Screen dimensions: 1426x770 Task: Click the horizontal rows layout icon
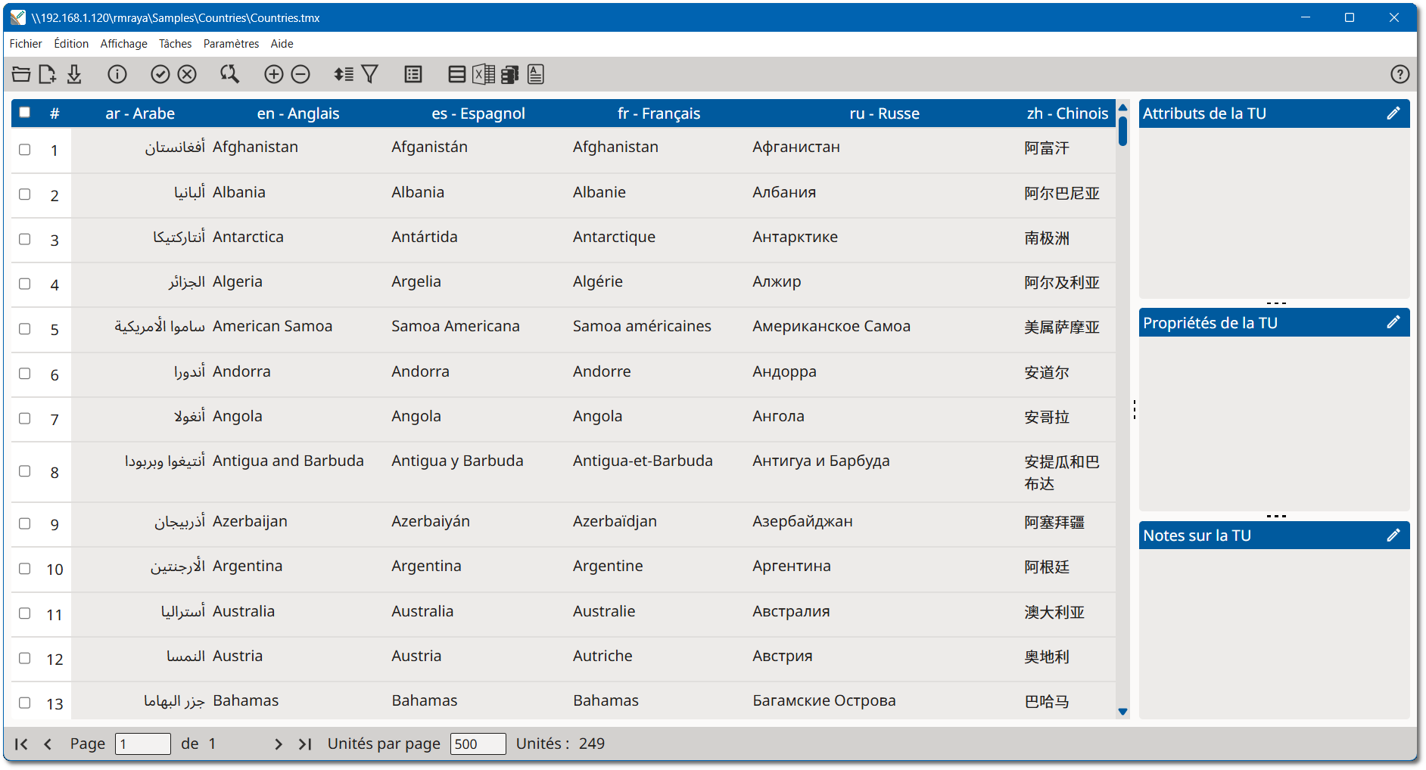pyautogui.click(x=457, y=74)
